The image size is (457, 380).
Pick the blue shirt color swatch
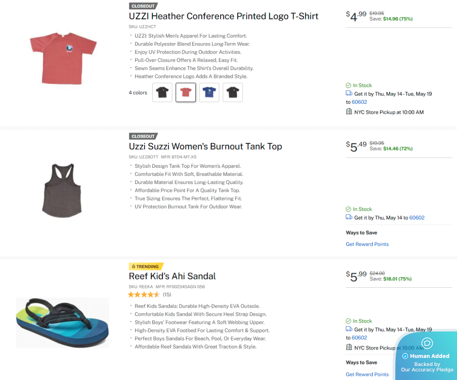coord(209,92)
